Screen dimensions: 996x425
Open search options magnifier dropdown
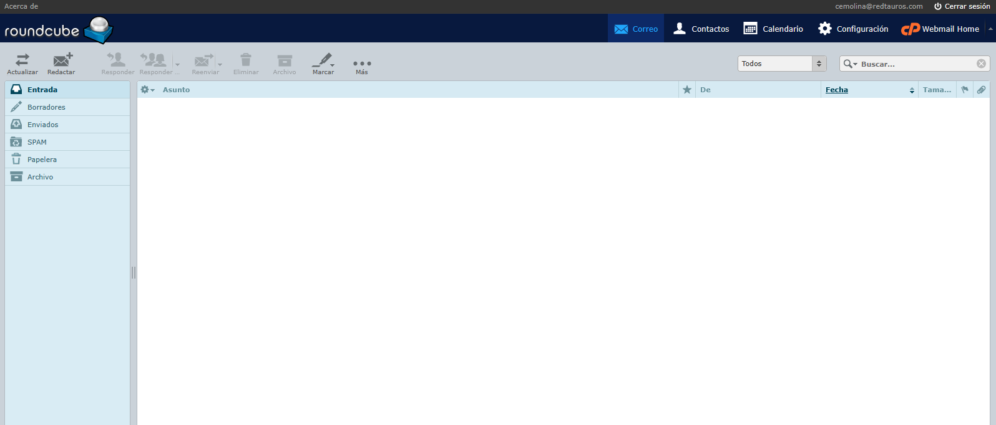click(850, 64)
